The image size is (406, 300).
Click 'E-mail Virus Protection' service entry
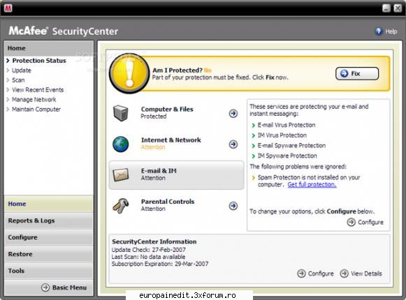coord(287,125)
